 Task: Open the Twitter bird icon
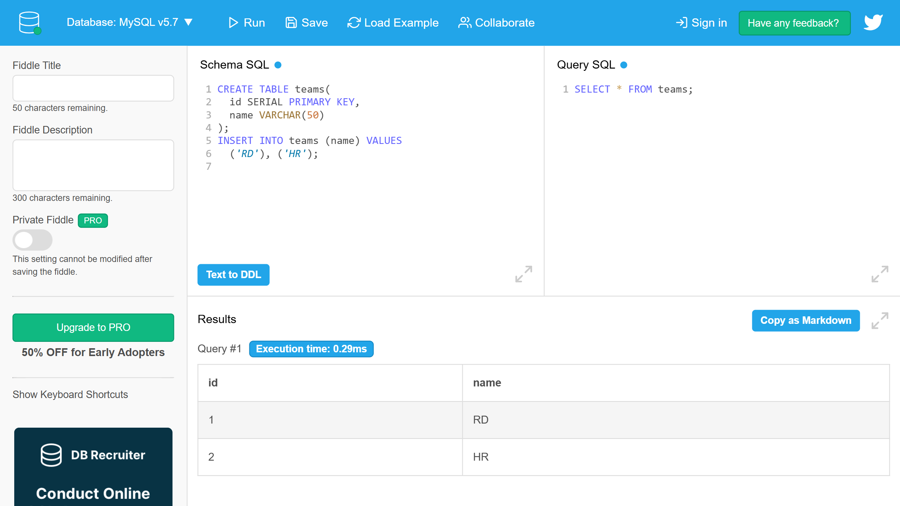pyautogui.click(x=873, y=22)
